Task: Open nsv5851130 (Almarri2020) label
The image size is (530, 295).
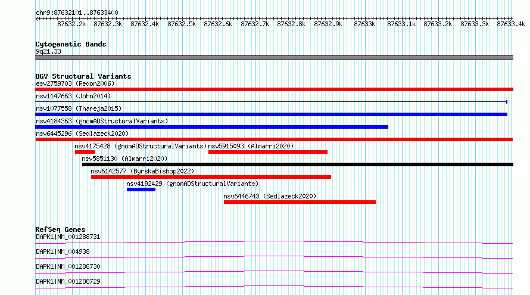Action: pos(124,159)
